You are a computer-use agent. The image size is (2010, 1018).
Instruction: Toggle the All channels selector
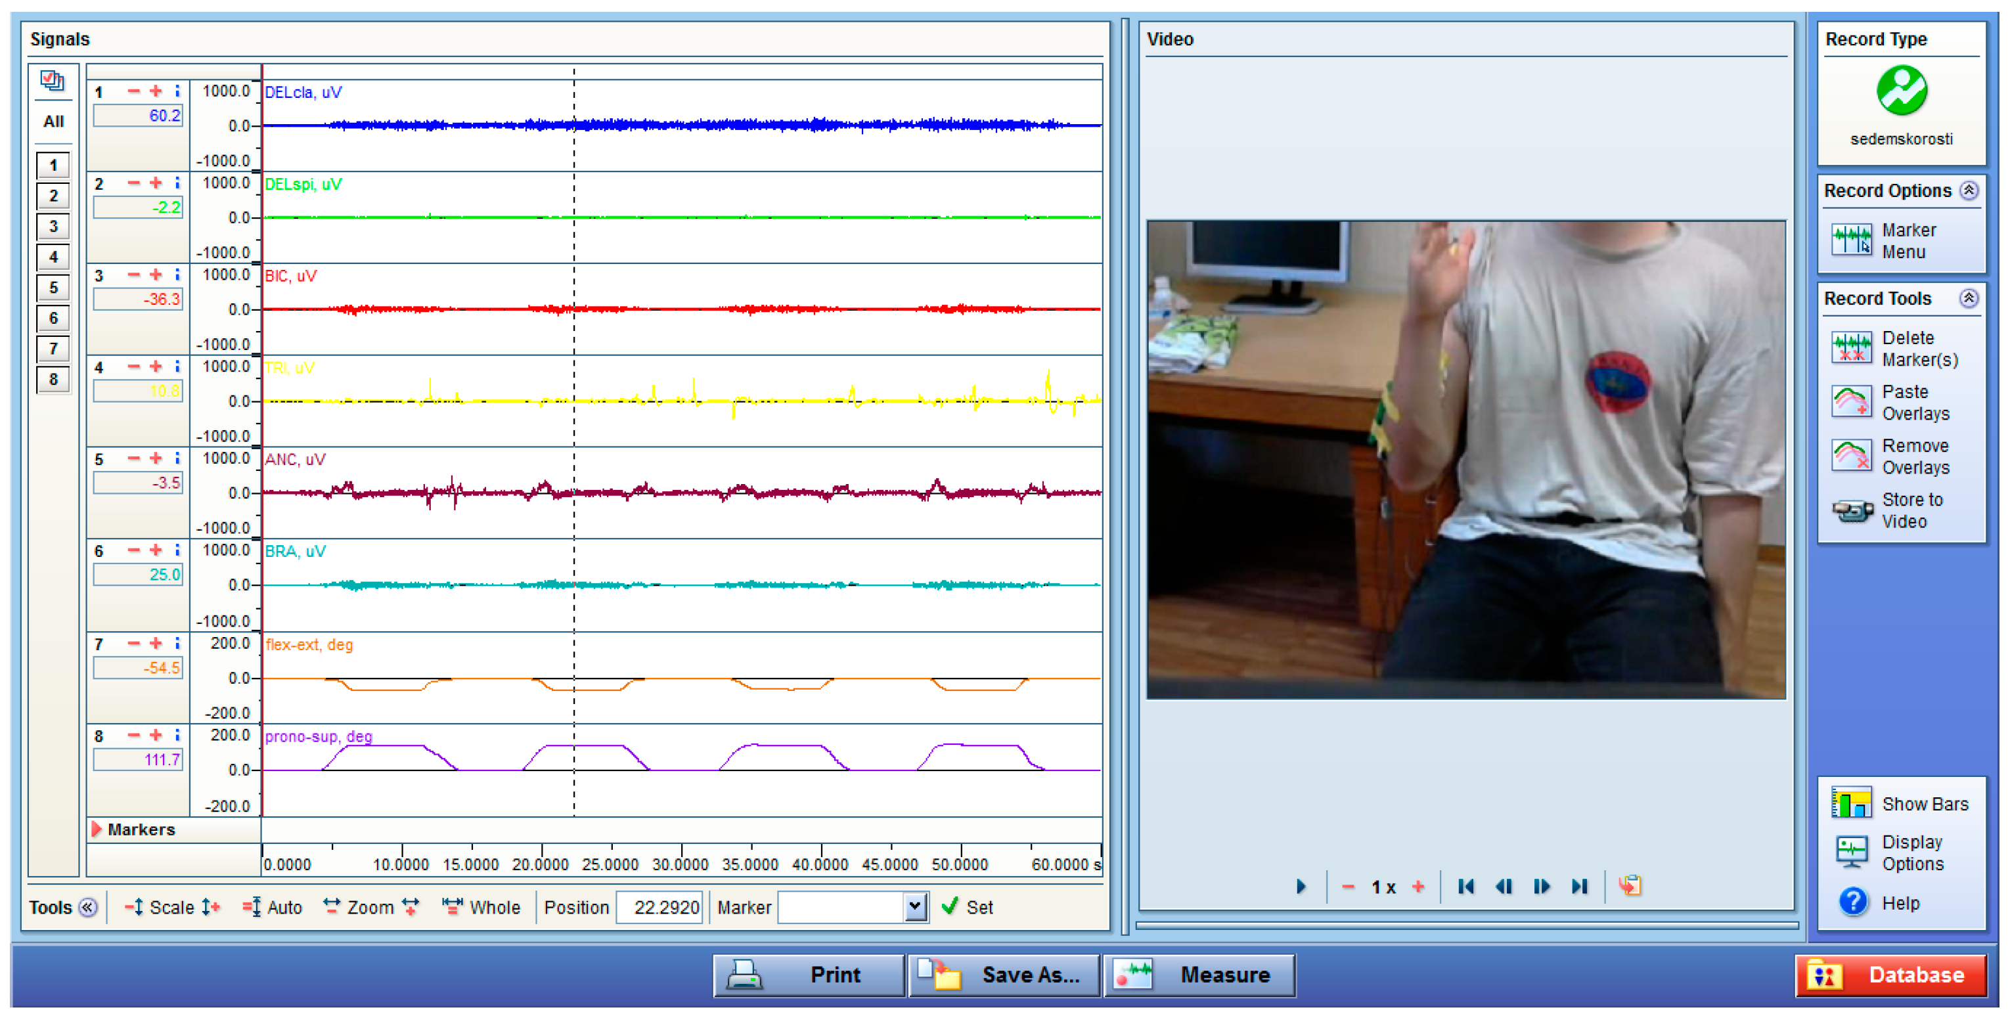click(53, 122)
